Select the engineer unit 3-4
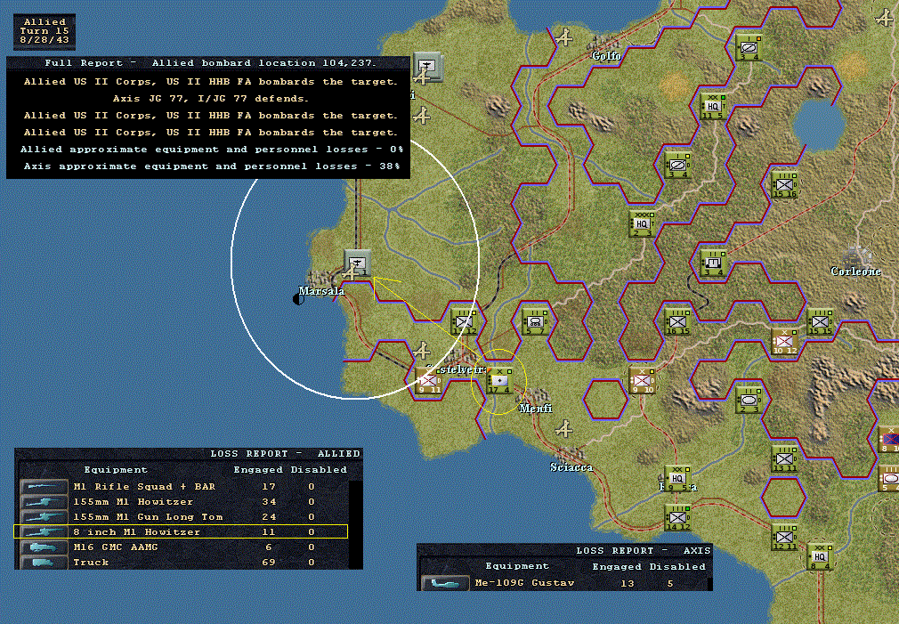 tap(713, 263)
